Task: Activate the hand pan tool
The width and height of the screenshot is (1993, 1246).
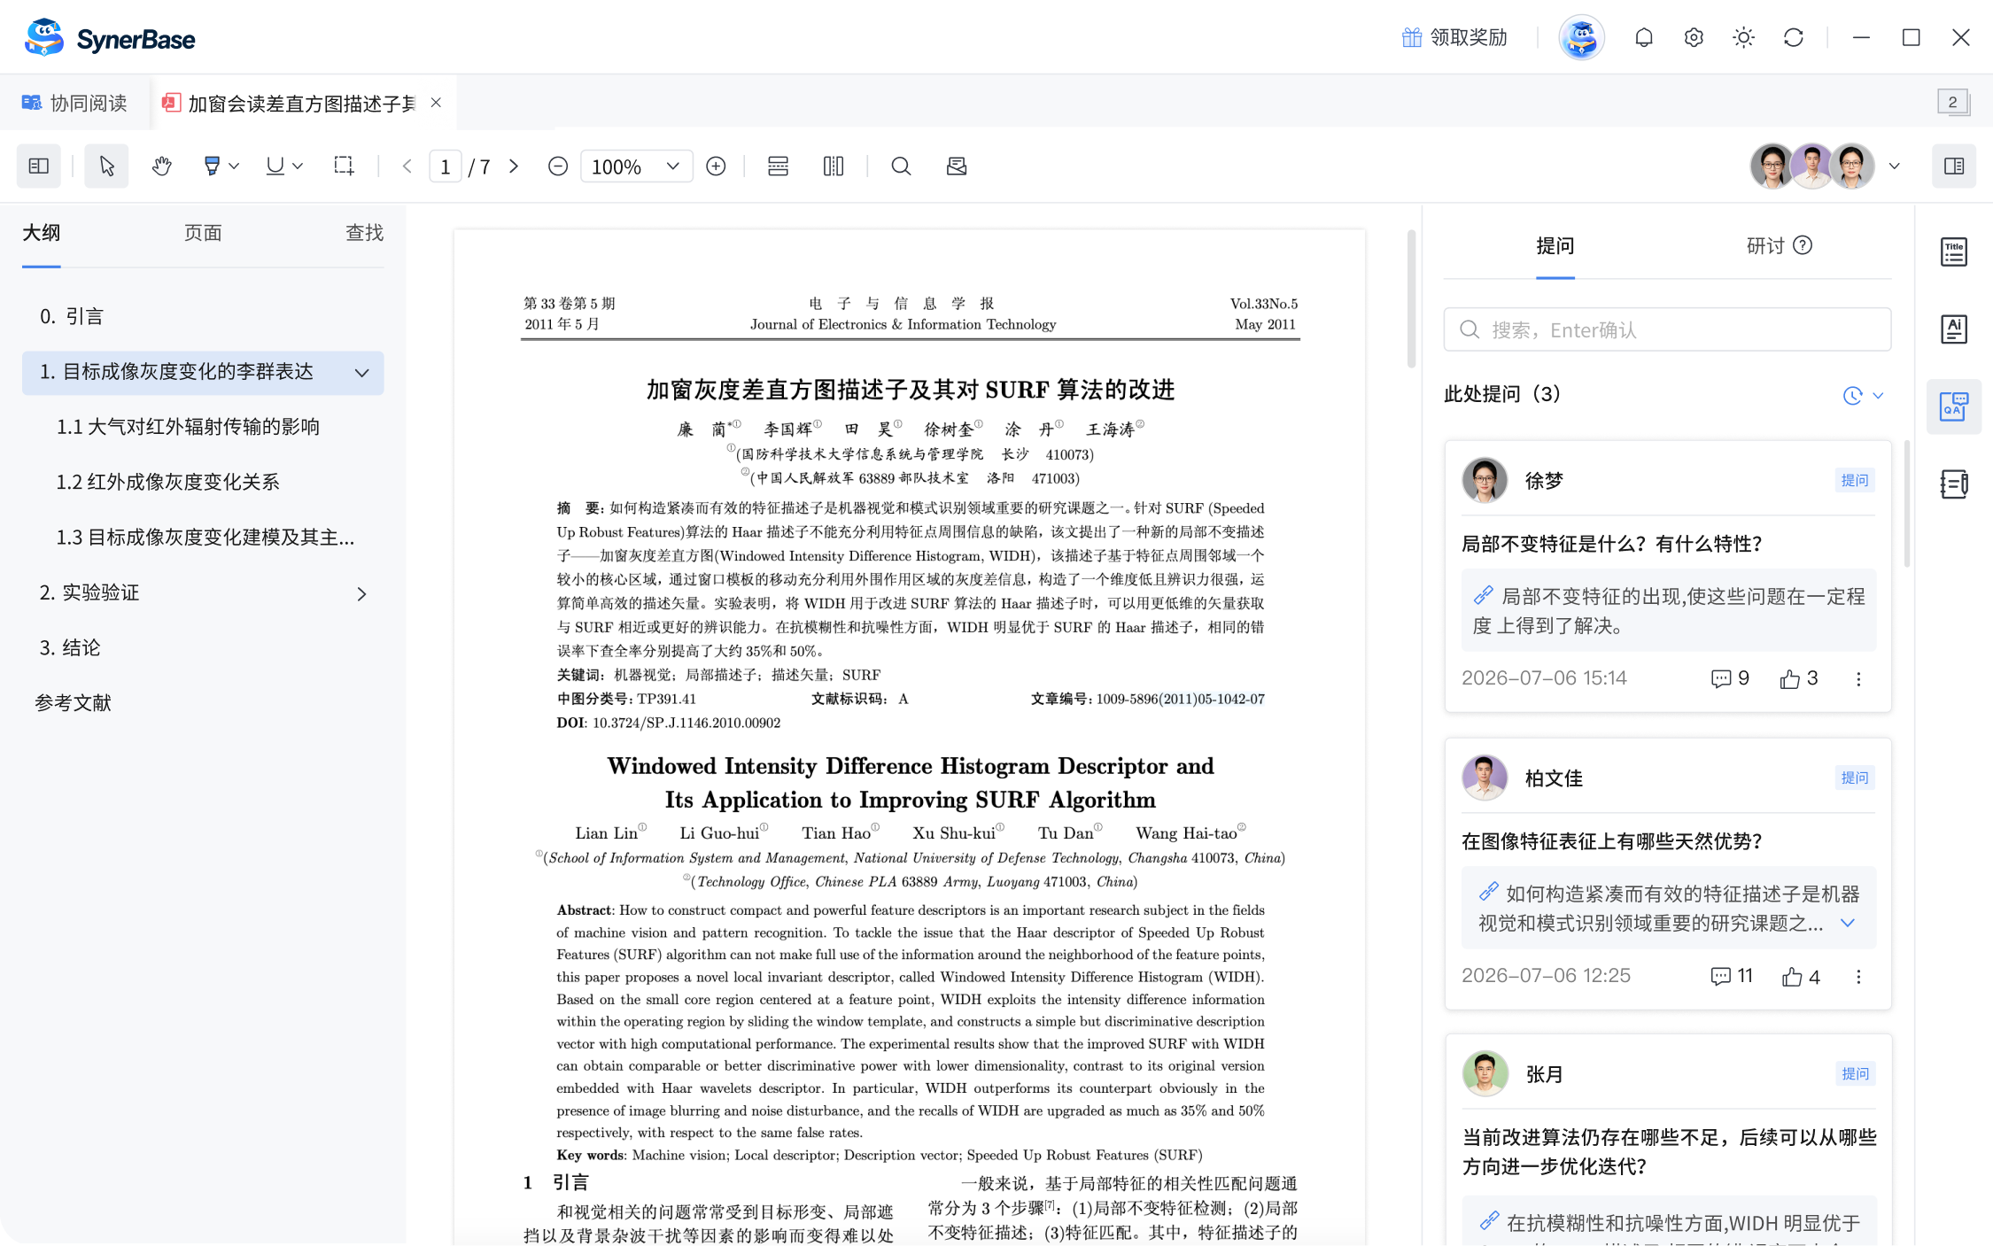Action: pyautogui.click(x=161, y=166)
